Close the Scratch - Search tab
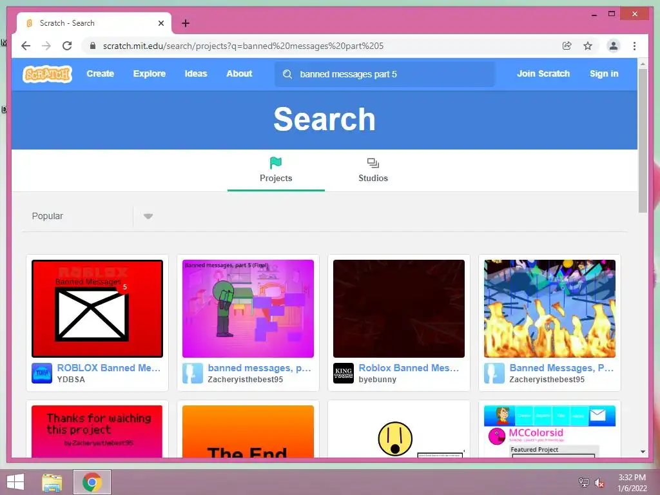The height and width of the screenshot is (495, 660). point(160,23)
